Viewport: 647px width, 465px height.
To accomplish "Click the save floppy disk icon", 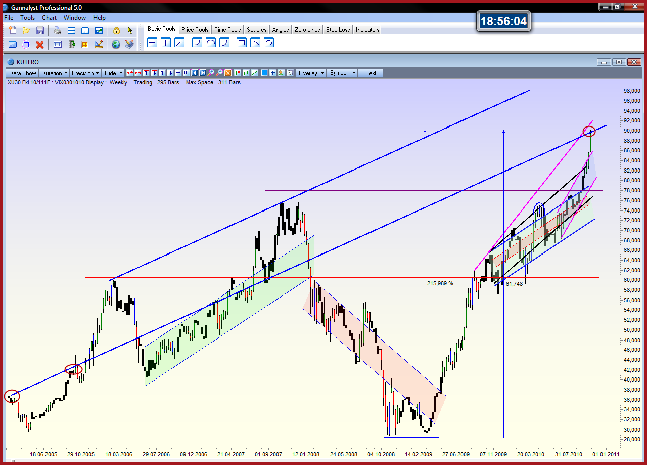I will [40, 30].
